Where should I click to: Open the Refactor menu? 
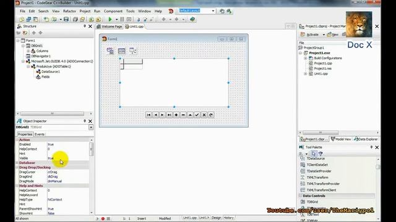69,11
